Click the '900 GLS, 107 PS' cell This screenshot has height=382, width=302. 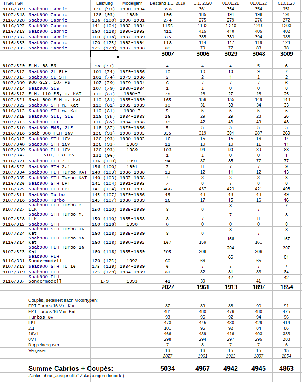49,83
